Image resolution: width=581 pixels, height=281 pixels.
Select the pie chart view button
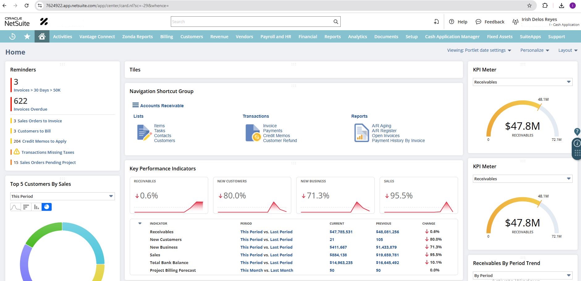(47, 207)
